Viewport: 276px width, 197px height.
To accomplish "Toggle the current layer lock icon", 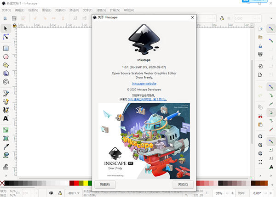I will [60, 193].
